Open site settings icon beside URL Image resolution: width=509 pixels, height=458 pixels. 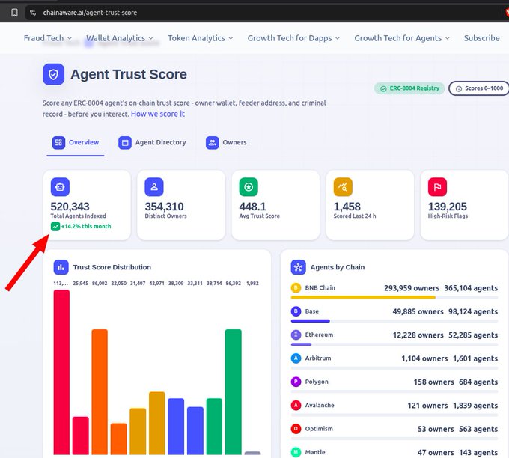(33, 13)
